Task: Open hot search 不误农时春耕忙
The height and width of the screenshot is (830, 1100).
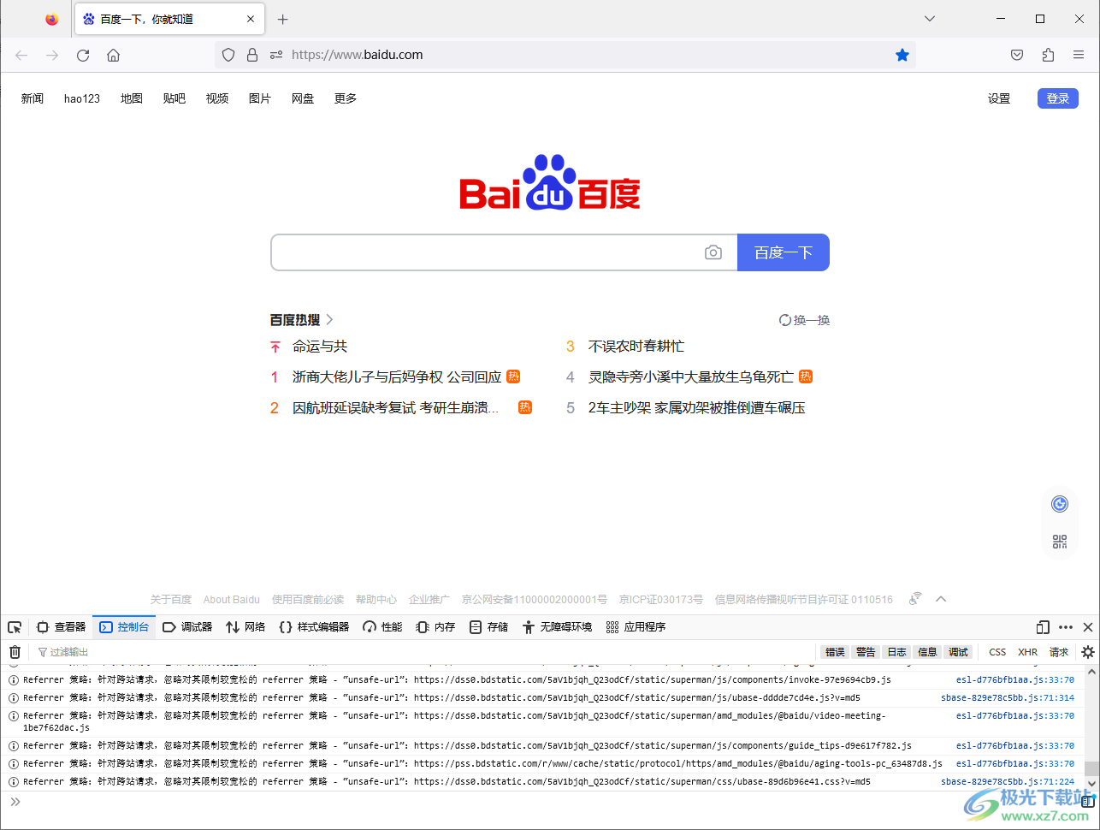Action: [636, 347]
